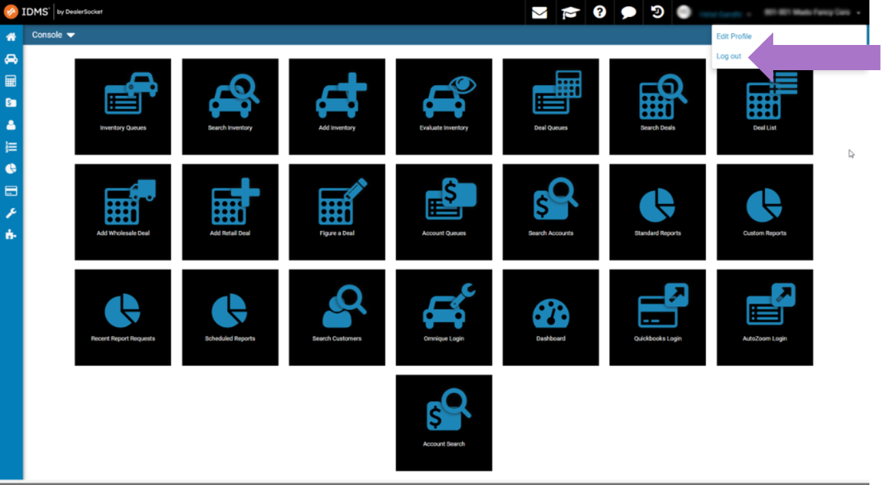The width and height of the screenshot is (881, 485).
Task: Open the Account Search tile at the bottom
Action: [x=443, y=422]
